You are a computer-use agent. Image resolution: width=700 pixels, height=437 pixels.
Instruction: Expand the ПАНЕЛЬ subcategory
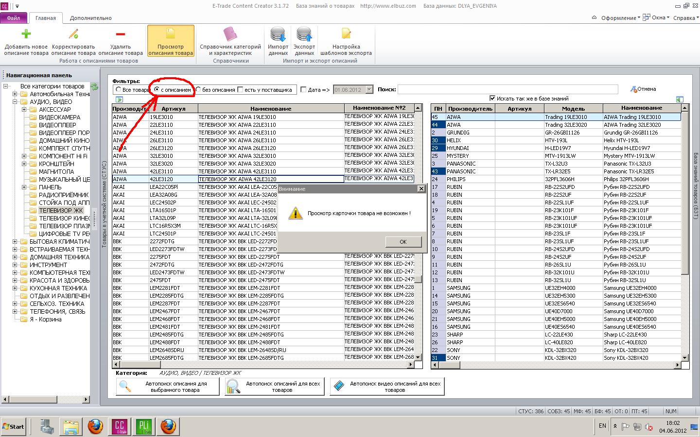coord(24,187)
